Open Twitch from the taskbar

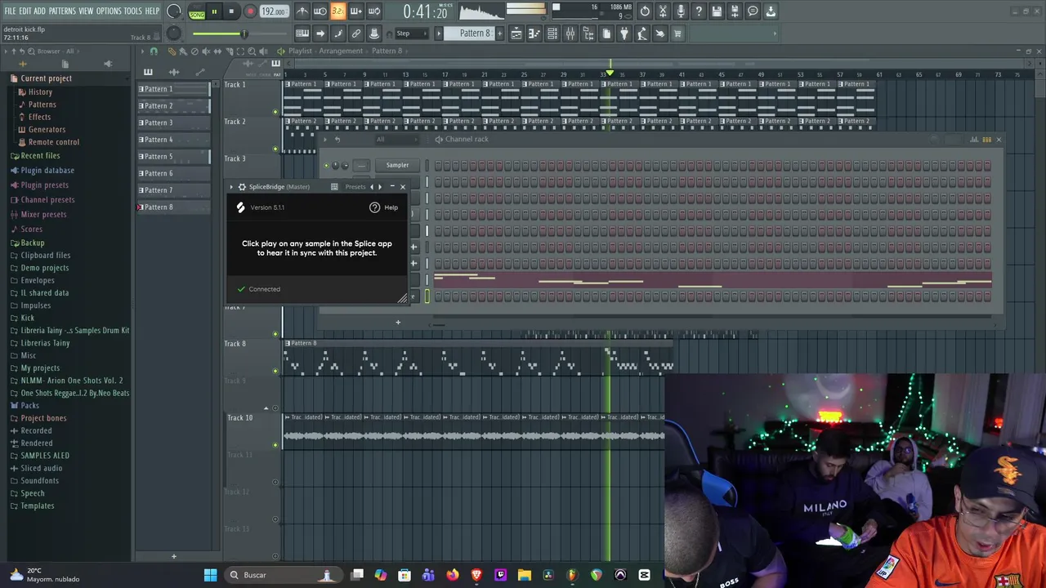[x=501, y=575]
